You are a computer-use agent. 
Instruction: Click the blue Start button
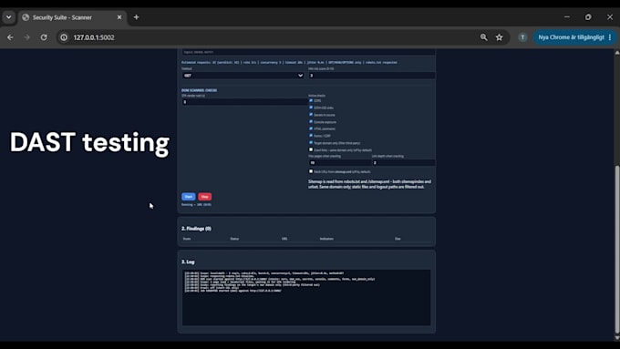[188, 197]
